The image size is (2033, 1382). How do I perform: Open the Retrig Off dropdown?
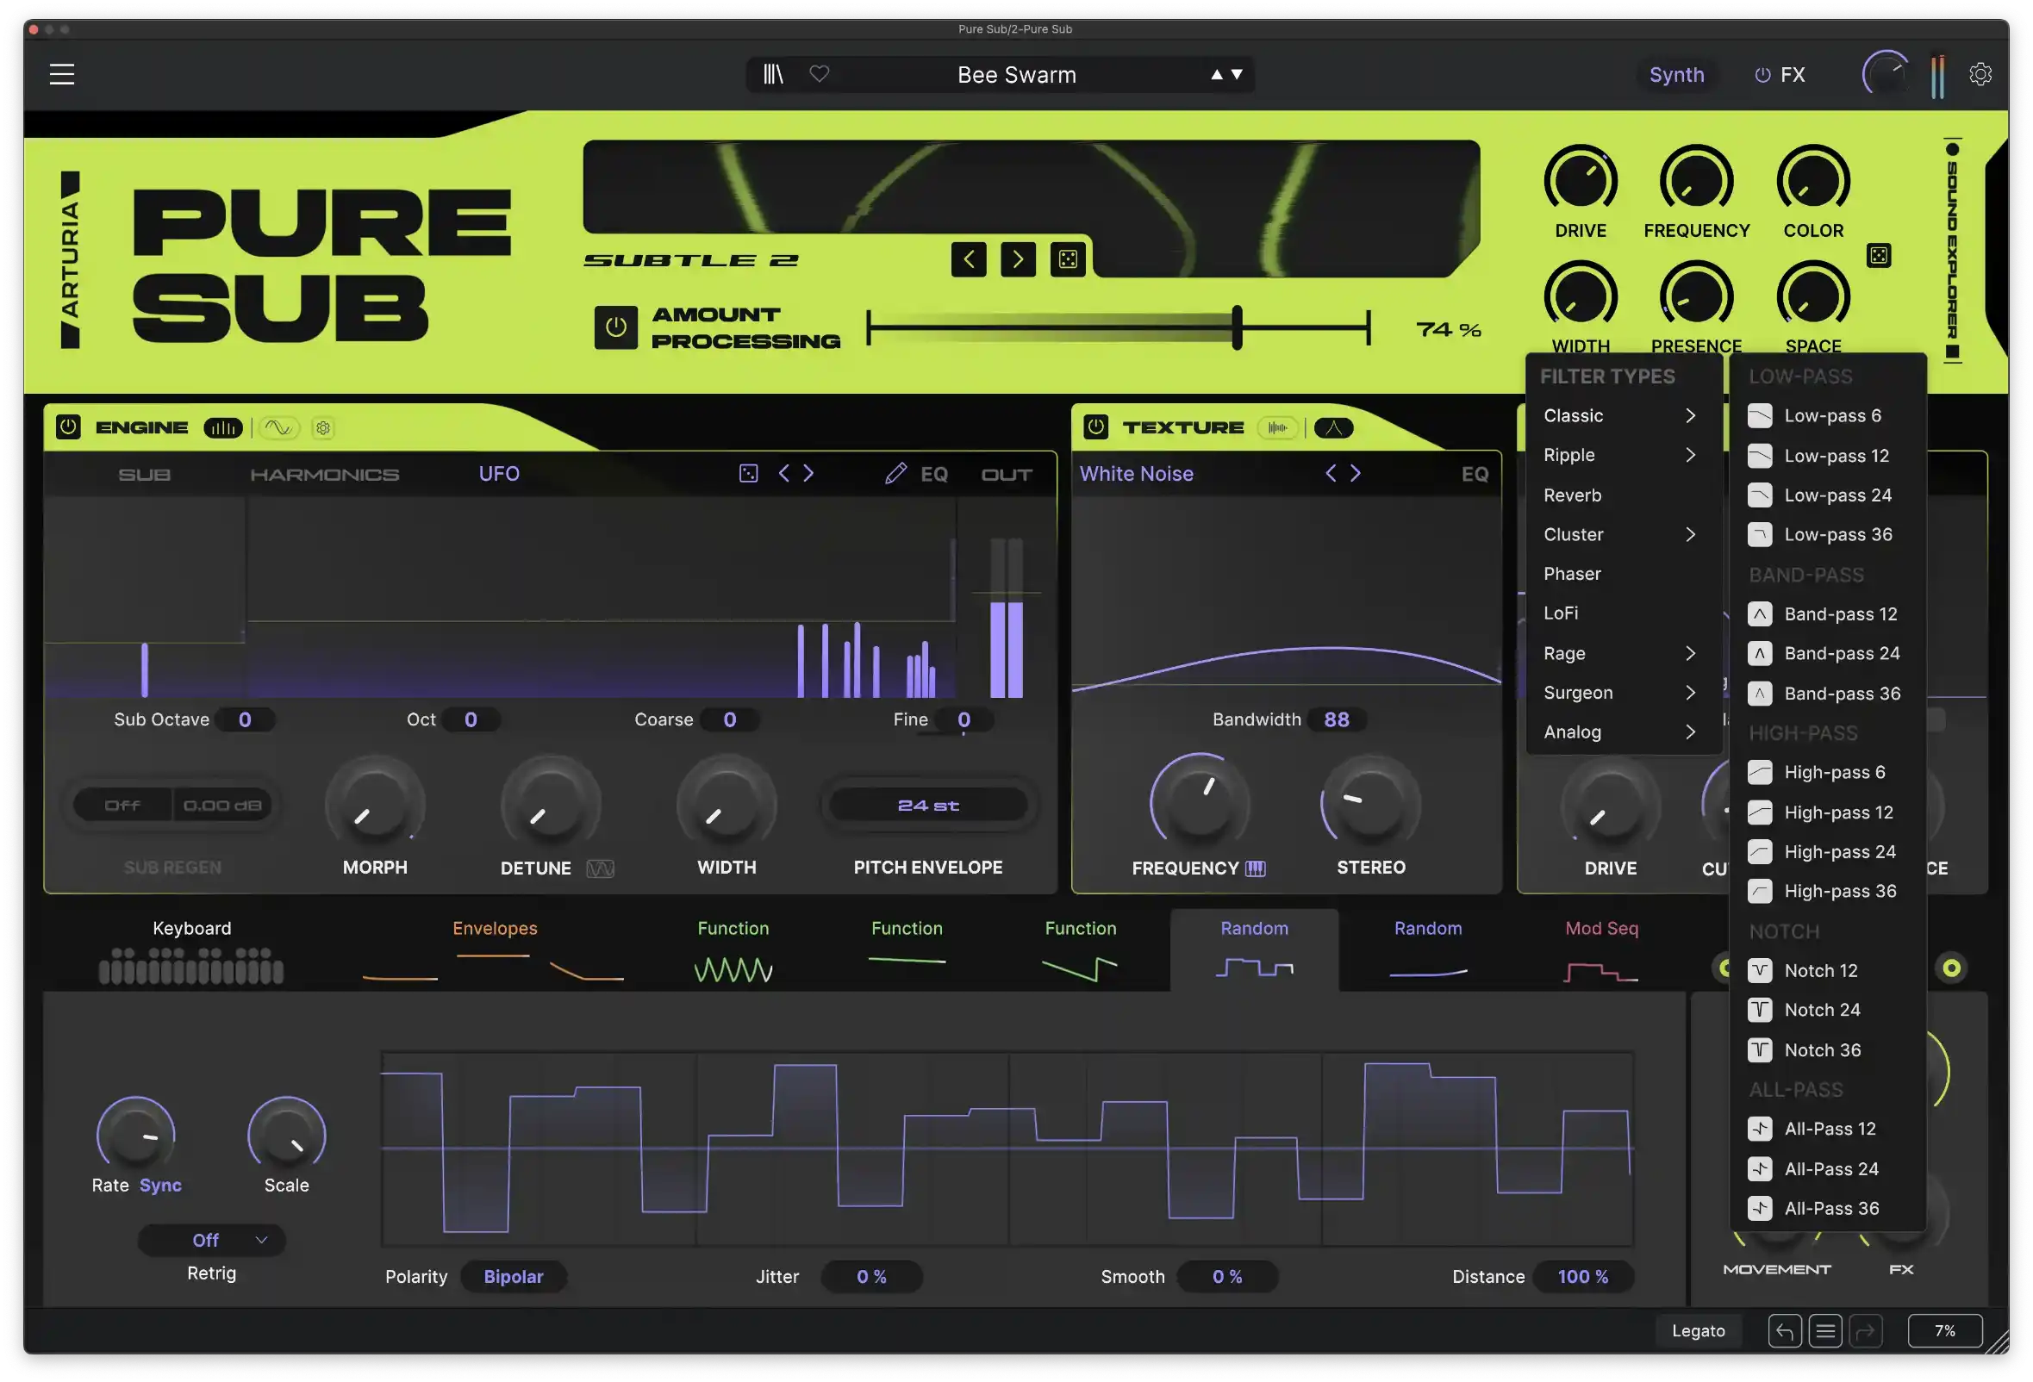pos(212,1241)
